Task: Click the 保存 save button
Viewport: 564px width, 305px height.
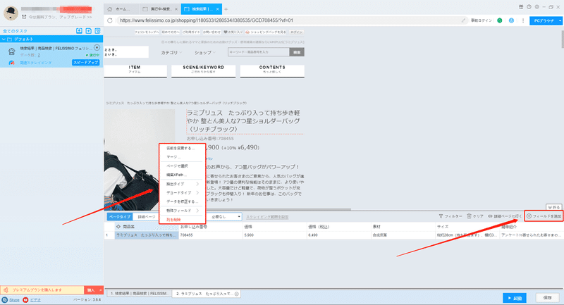Action: tap(548, 298)
